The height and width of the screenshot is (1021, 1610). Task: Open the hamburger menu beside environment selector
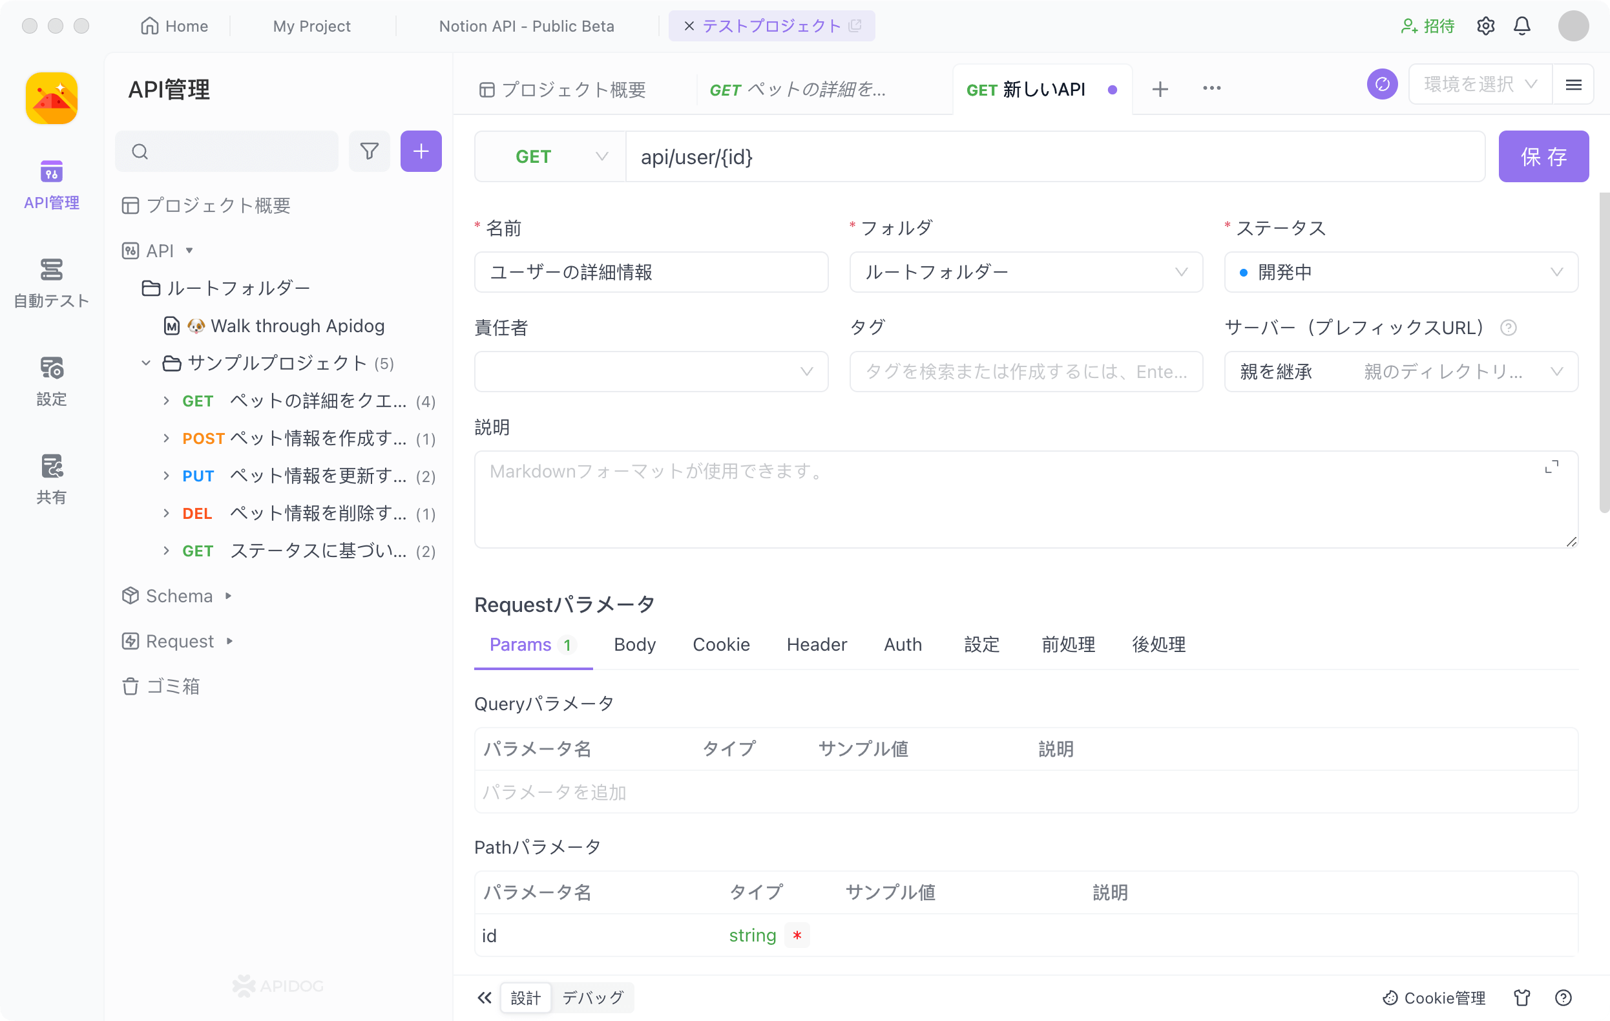point(1573,84)
